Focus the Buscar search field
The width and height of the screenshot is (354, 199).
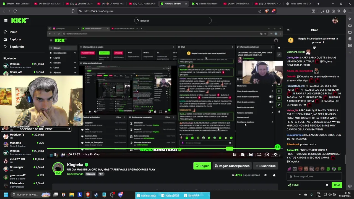point(173,20)
